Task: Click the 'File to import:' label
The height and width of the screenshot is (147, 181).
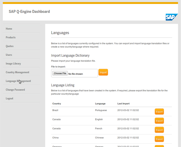Action: point(58,67)
